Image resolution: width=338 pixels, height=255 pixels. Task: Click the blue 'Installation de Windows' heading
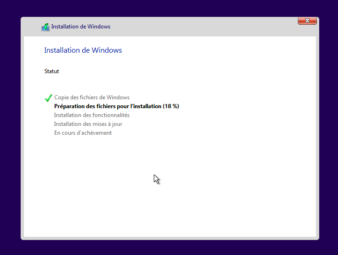83,50
